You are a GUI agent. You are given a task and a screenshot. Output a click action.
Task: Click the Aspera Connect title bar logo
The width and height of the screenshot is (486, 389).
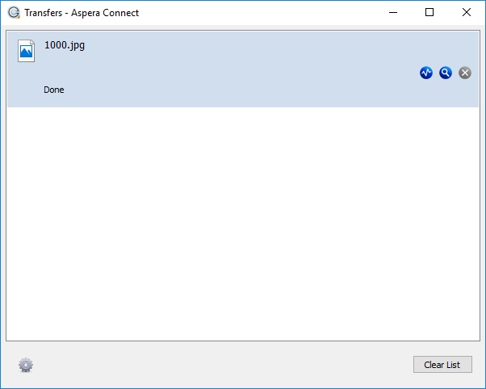[14, 13]
